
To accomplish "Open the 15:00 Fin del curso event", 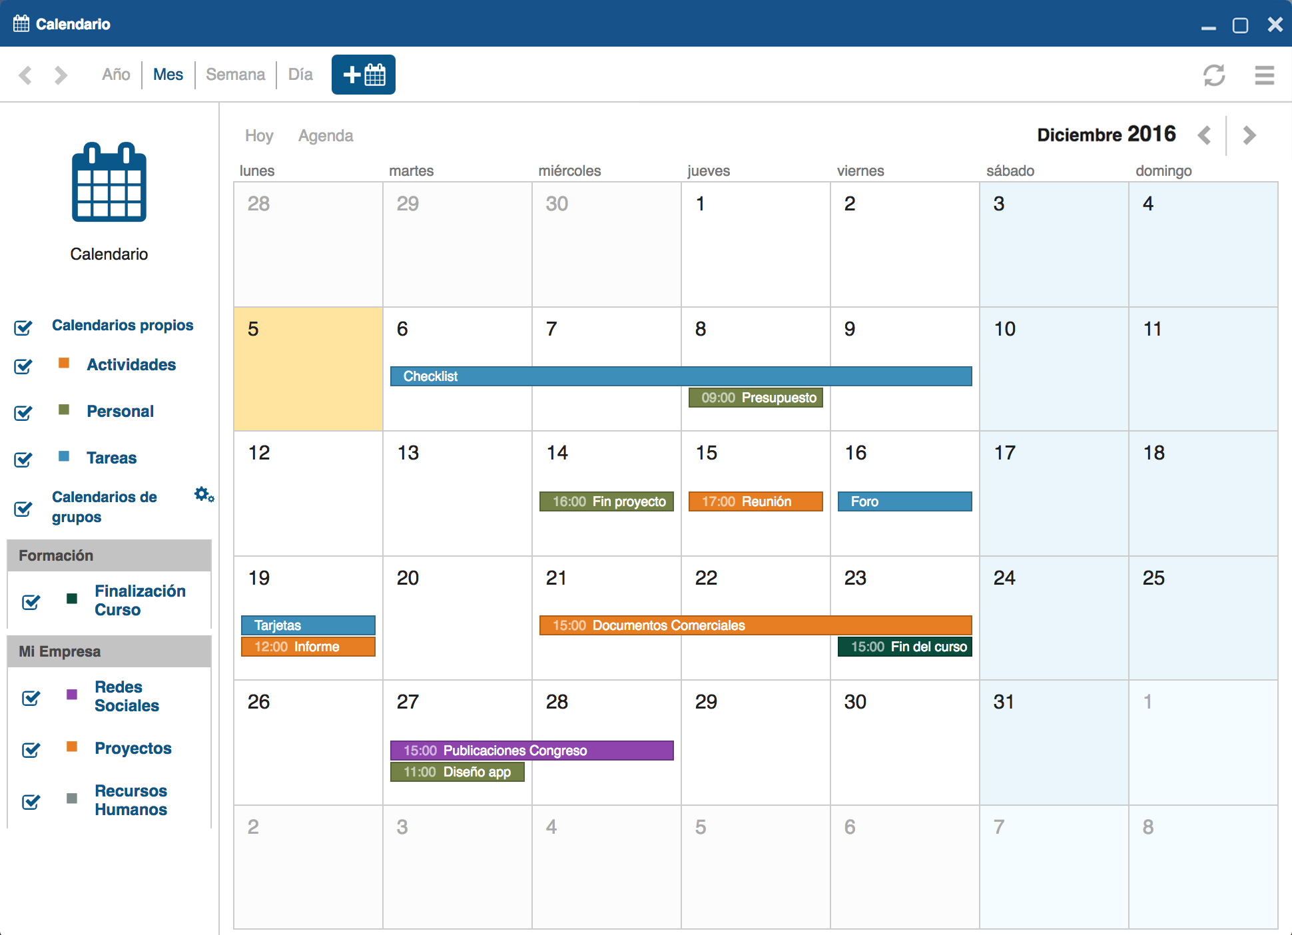I will [904, 647].
